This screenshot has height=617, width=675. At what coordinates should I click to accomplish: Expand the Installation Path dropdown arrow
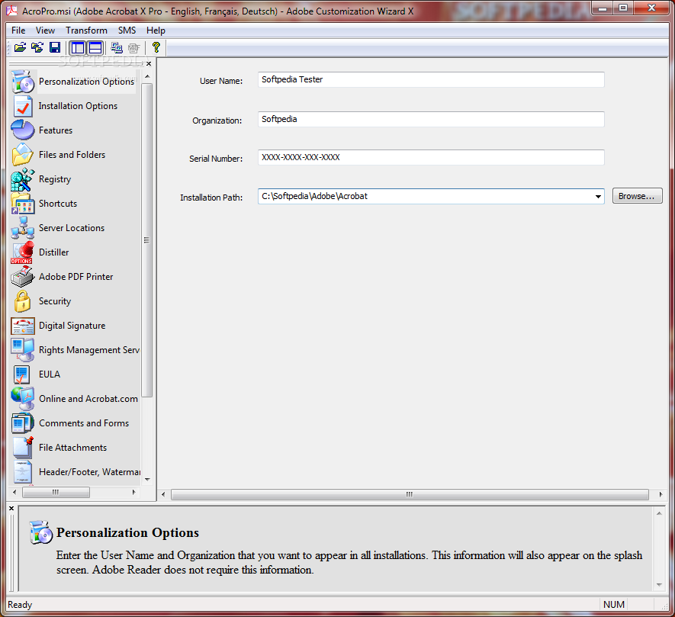(598, 196)
